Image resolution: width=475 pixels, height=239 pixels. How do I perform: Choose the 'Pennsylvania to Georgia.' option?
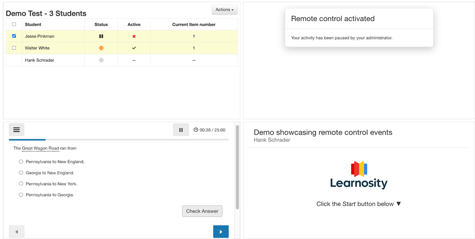21,195
